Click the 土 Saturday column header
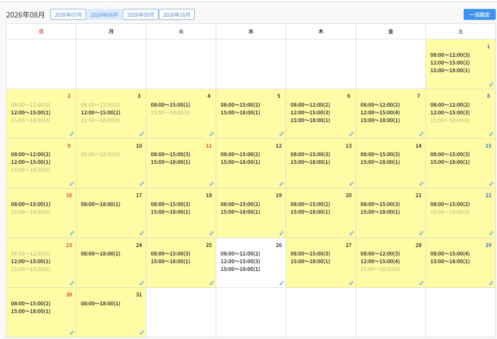Image resolution: width=497 pixels, height=339 pixels. pos(460,32)
